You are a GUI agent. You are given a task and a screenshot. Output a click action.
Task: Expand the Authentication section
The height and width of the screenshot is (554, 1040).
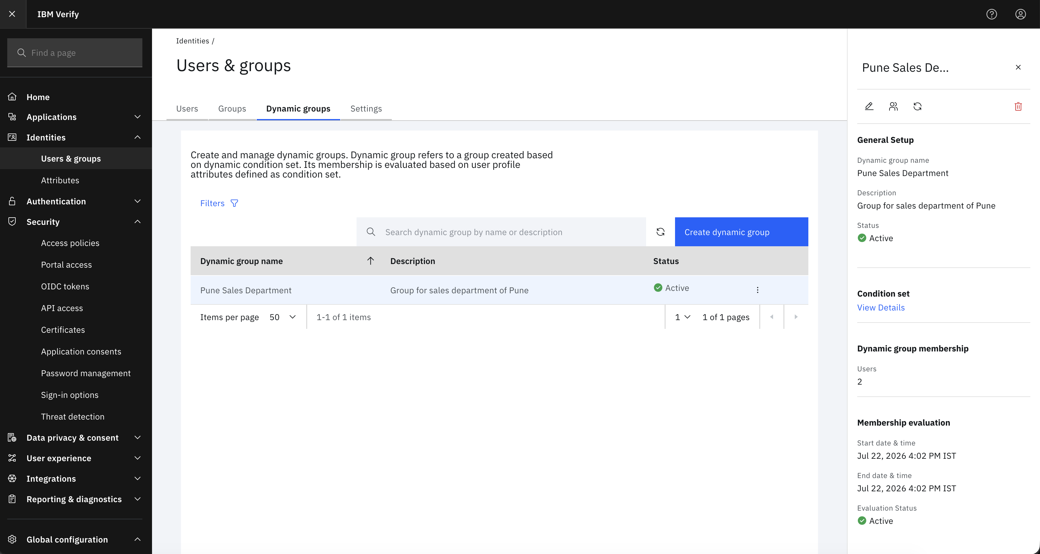137,201
